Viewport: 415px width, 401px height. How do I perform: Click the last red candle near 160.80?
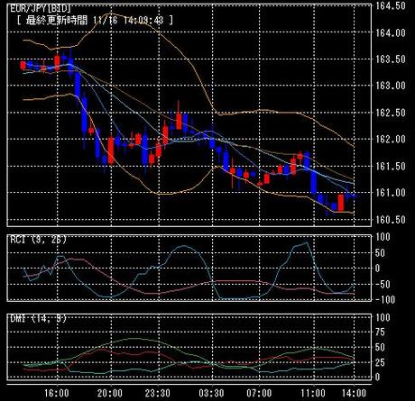[341, 203]
